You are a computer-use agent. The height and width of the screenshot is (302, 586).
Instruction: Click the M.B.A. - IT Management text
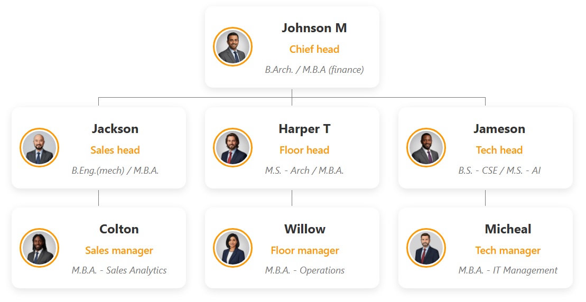click(508, 270)
